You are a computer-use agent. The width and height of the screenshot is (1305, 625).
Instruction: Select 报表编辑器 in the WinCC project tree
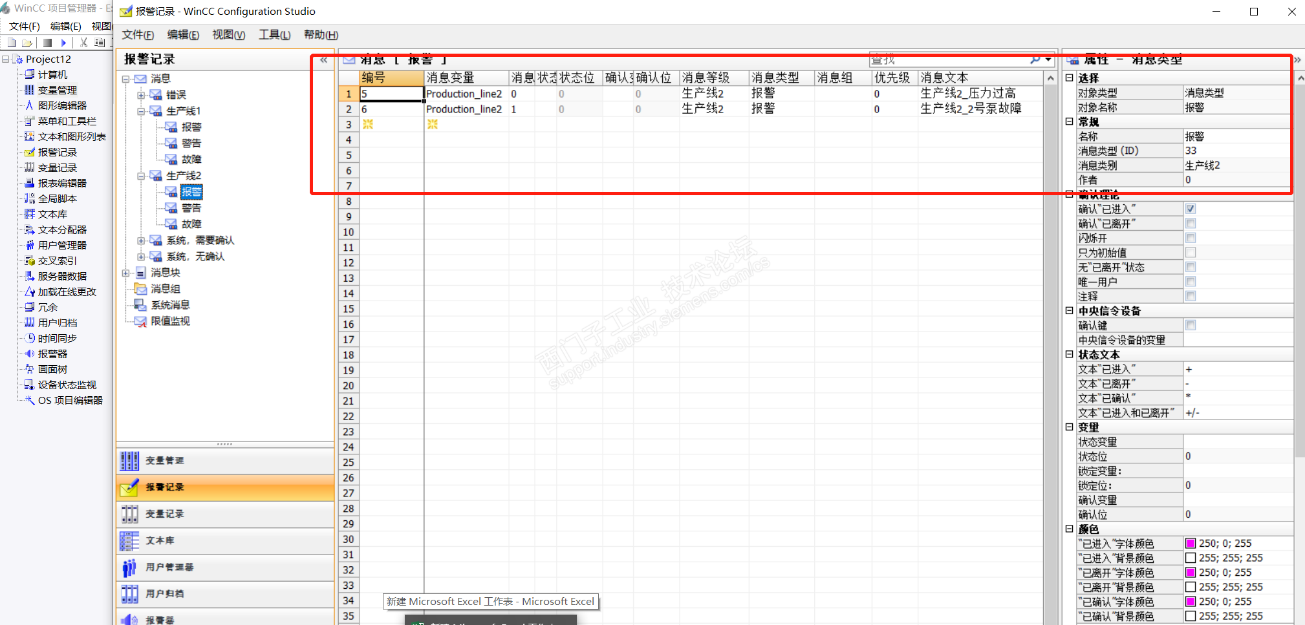pyautogui.click(x=62, y=183)
